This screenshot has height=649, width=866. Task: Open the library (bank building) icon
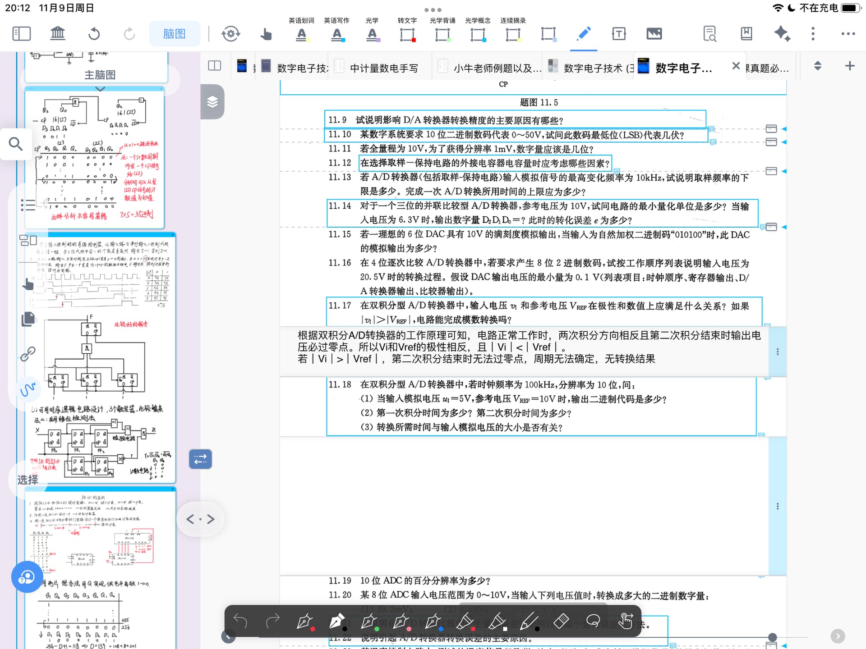pyautogui.click(x=57, y=34)
